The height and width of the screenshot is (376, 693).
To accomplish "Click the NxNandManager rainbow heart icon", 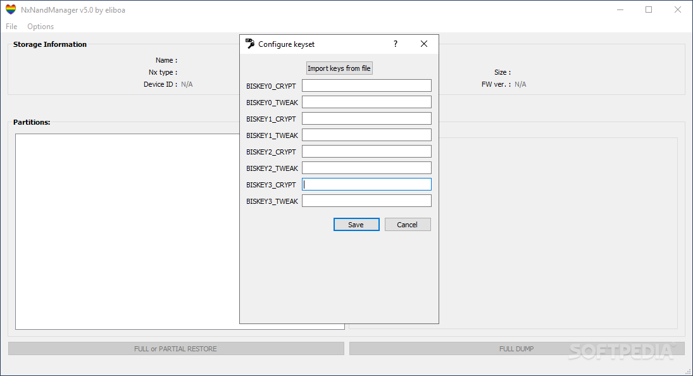I will 11,9.
